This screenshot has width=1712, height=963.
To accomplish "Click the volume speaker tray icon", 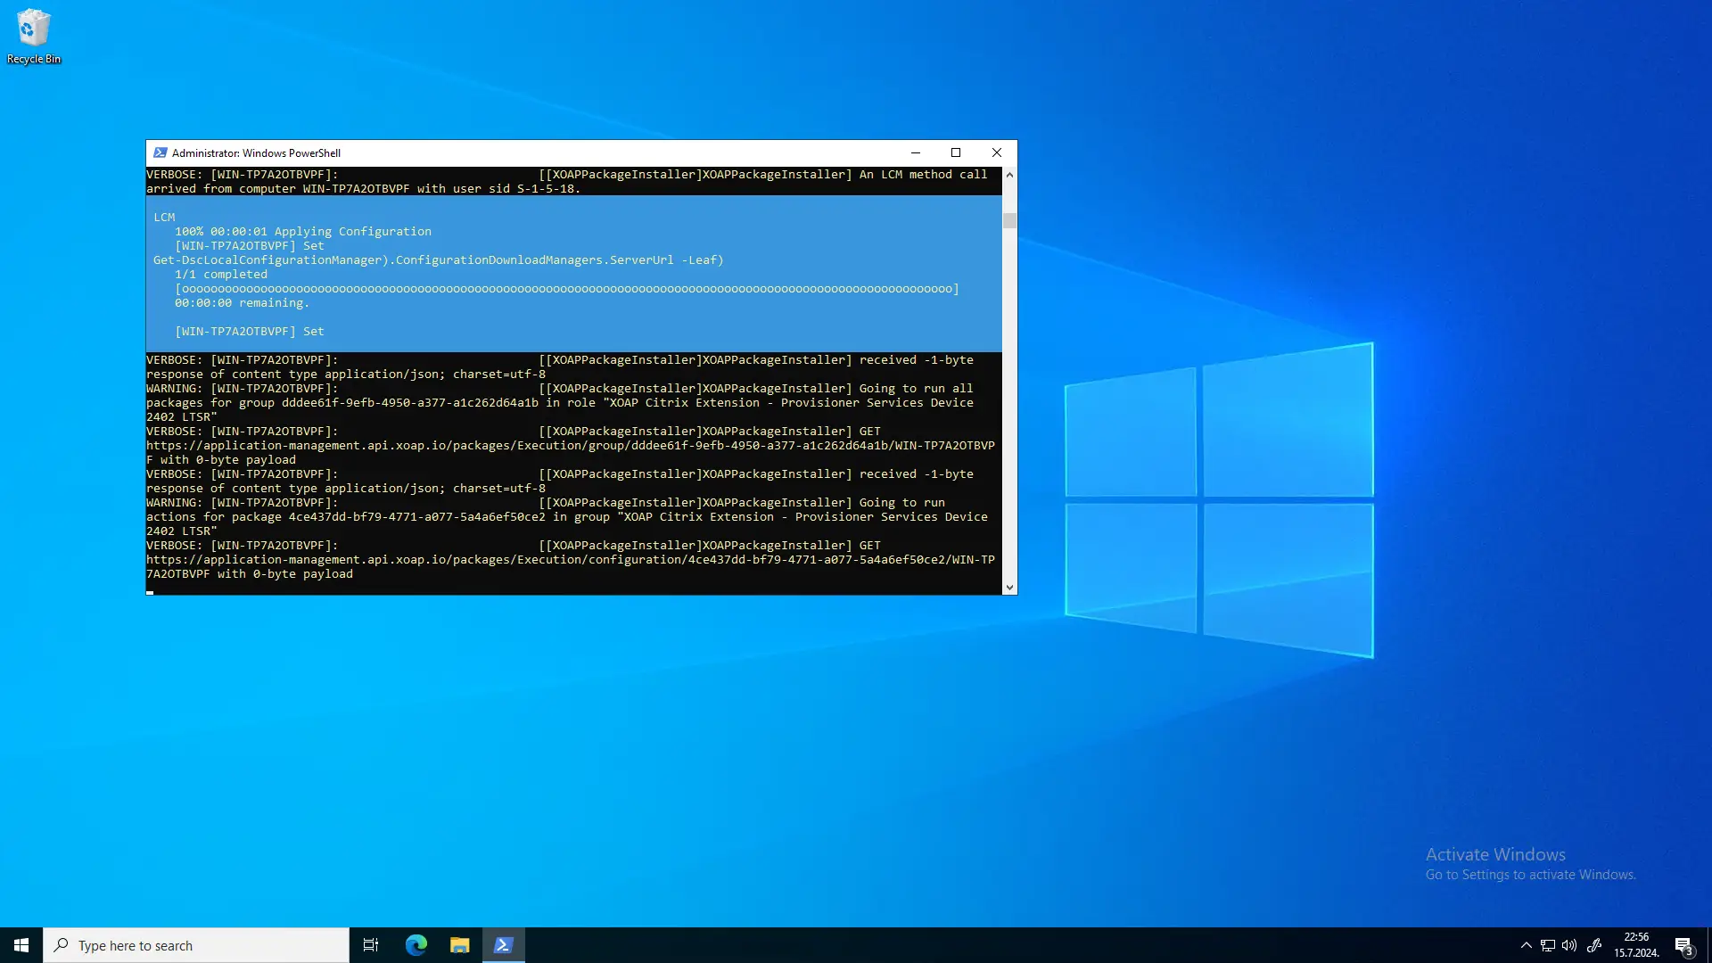I will (1569, 945).
